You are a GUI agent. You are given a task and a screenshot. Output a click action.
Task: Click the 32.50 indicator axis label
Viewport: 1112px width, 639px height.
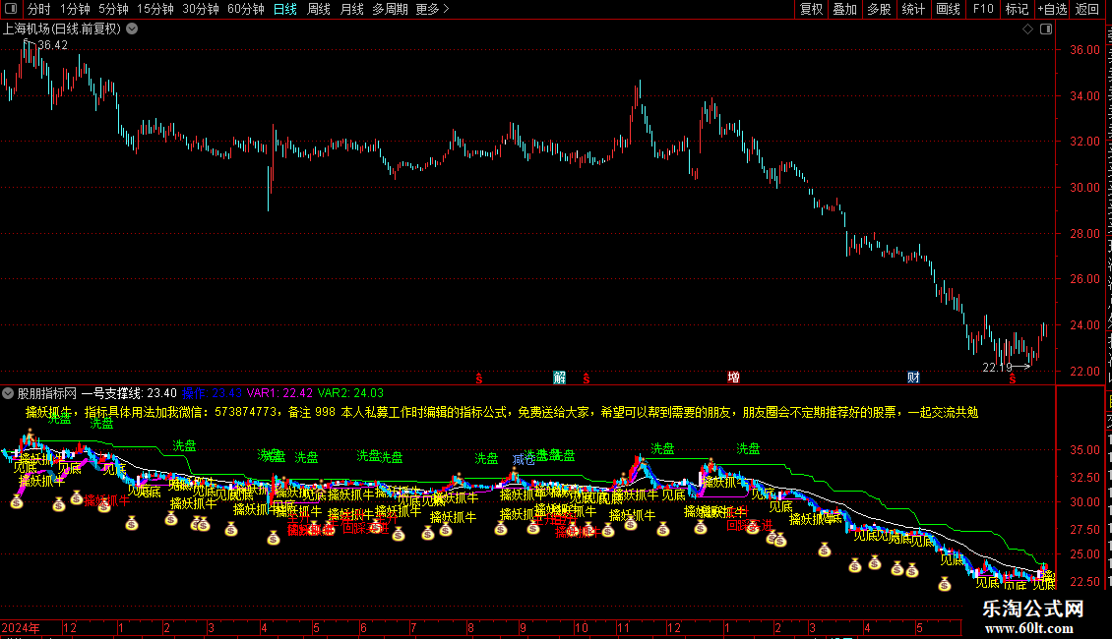coord(1085,477)
